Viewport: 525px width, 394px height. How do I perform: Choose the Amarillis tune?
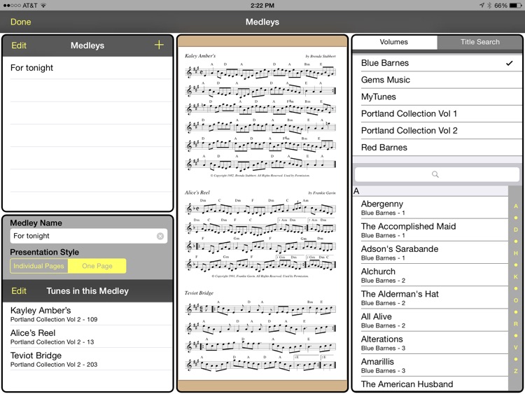click(x=430, y=365)
